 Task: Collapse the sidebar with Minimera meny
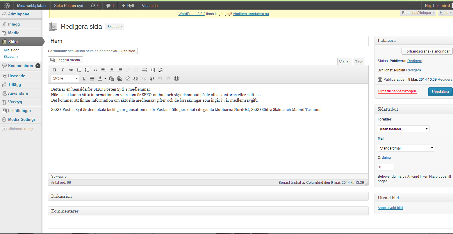click(x=17, y=129)
